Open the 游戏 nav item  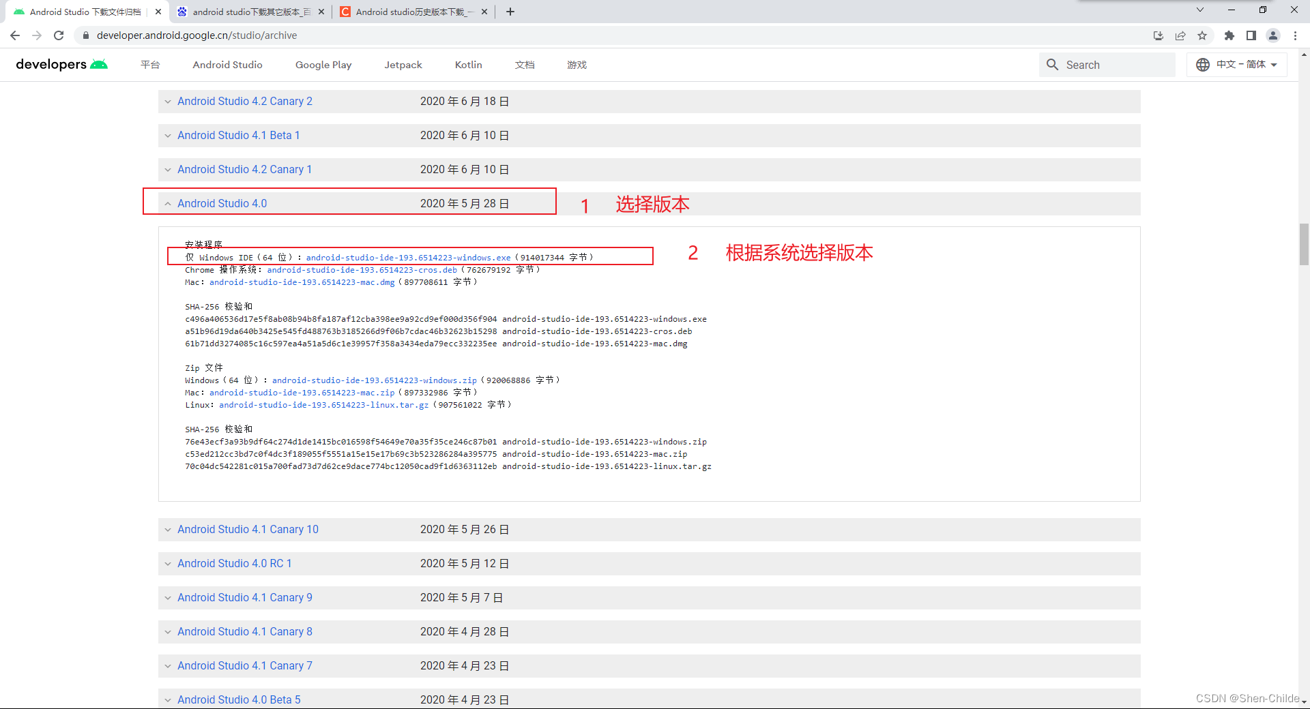pos(577,65)
